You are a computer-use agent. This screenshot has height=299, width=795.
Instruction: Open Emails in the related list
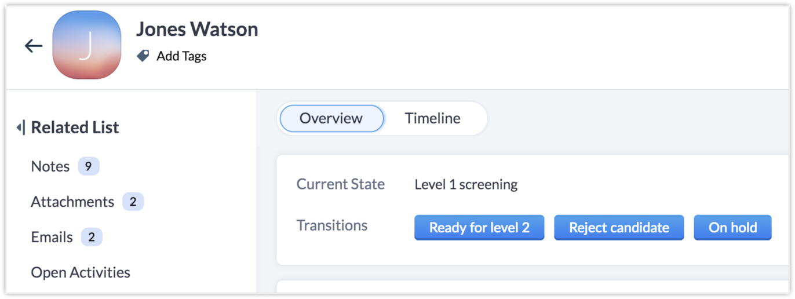click(x=52, y=237)
